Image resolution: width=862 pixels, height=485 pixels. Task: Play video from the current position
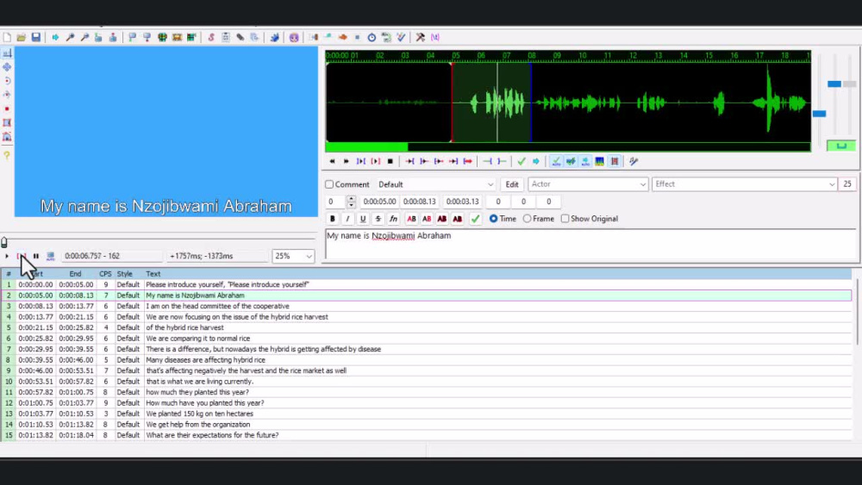[x=7, y=256]
